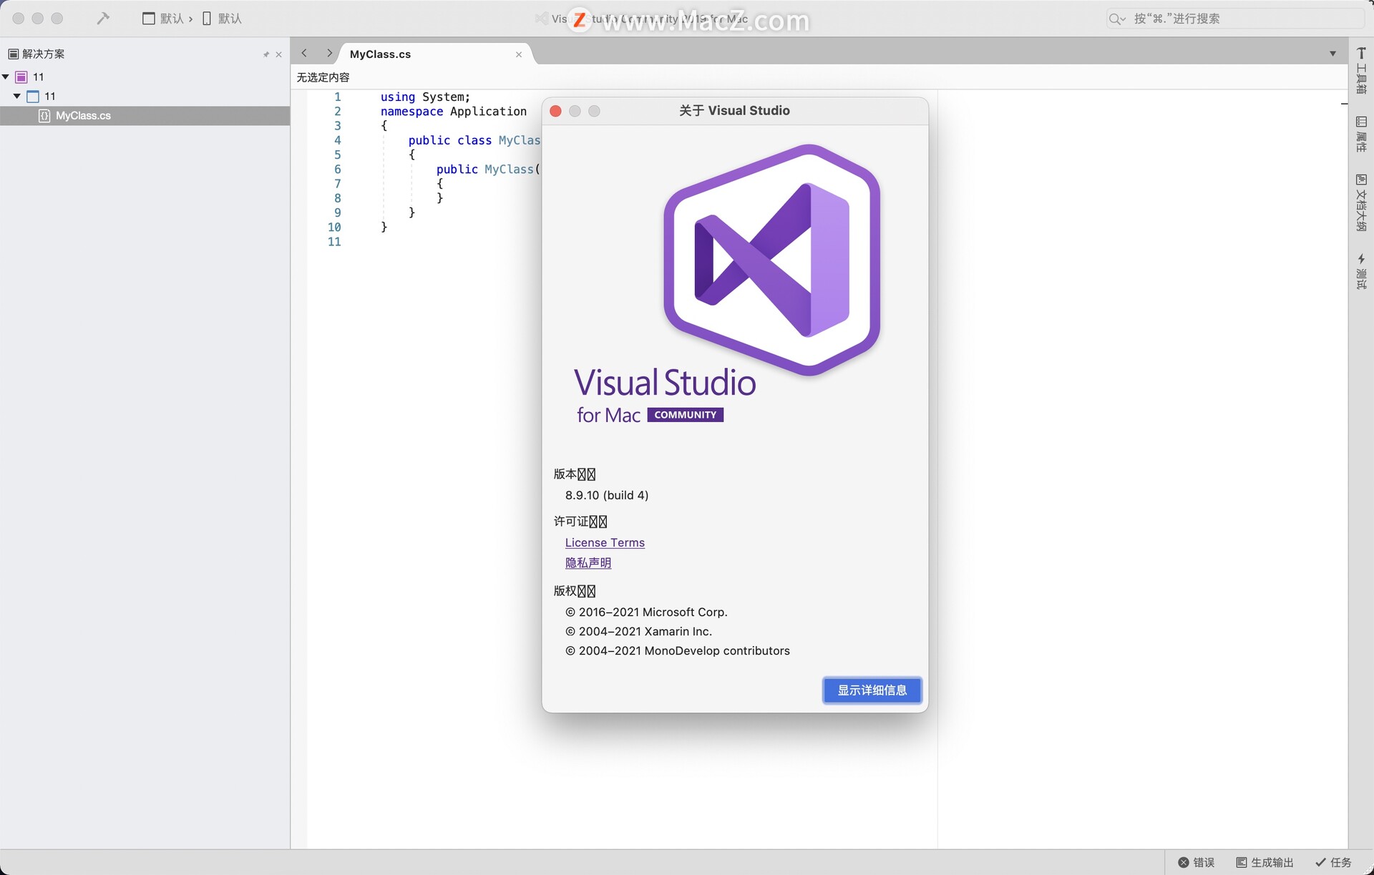Click the 2016–2021 Microsoft Corp. text

click(x=646, y=612)
